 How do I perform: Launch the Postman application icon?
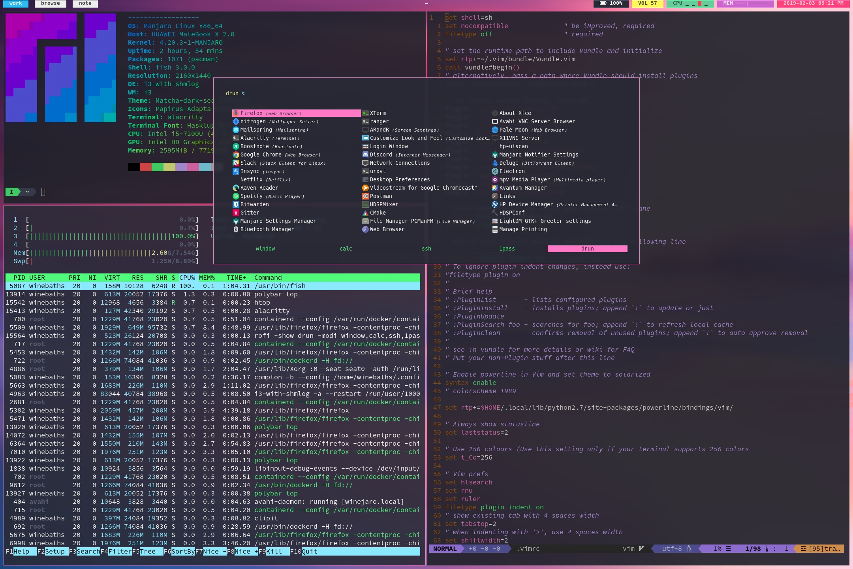[x=365, y=196]
